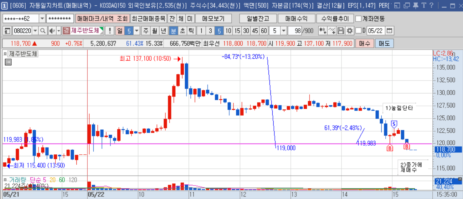463x199 pixels.
Task: Select the 주 weekly period toggle
Action: (146, 31)
